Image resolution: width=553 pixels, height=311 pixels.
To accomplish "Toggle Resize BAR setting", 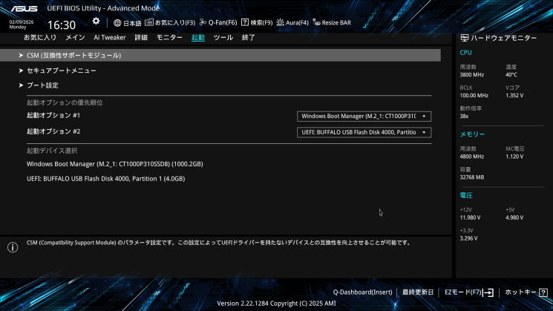I will pos(332,23).
